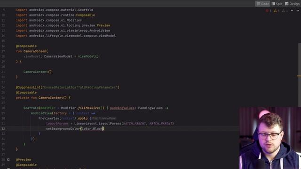Switch to the Design editor view
Viewport: 301px width, 169px height.
tap(292, 4)
